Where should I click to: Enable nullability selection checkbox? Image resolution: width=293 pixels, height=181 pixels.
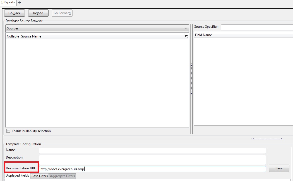tap(8, 131)
